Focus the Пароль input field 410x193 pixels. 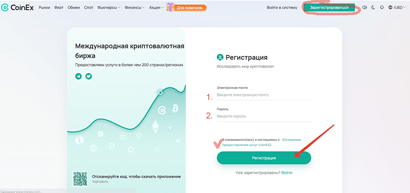pyautogui.click(x=264, y=116)
